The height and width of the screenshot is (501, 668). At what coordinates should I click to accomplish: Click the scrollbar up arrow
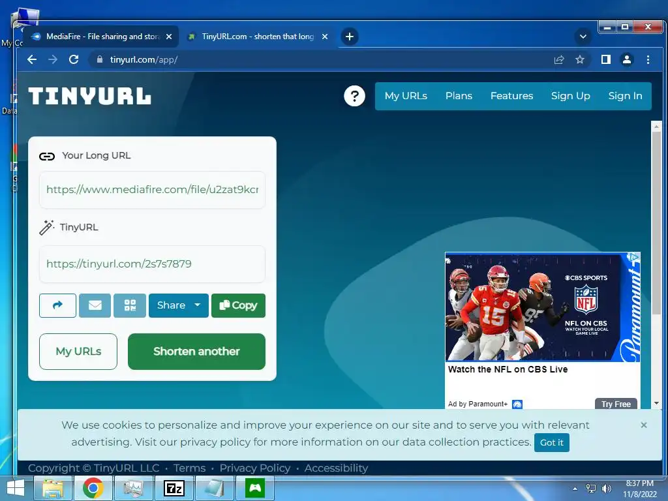[656, 127]
